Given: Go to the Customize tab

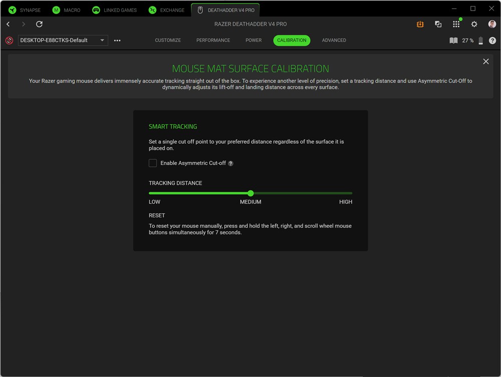Looking at the screenshot, I should [168, 41].
